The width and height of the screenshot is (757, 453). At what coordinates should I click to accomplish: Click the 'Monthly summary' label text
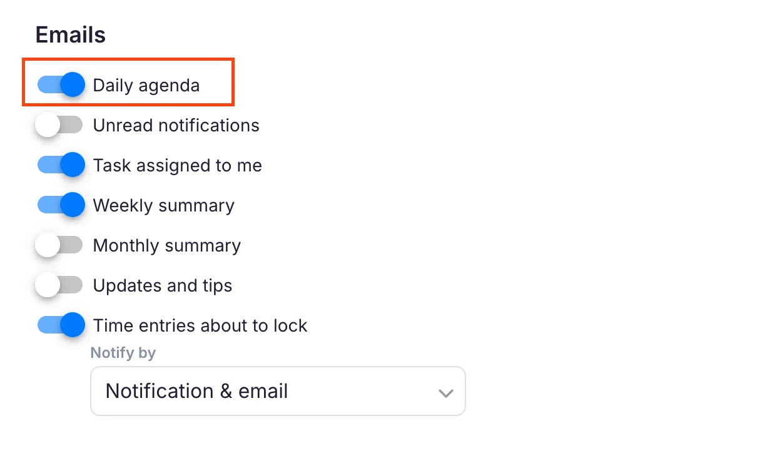click(x=166, y=245)
